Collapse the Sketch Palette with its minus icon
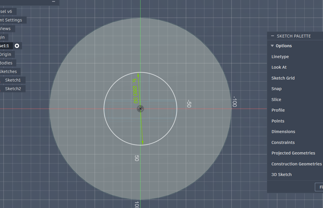Screen dimensions: 323x208 pyautogui.click(x=273, y=36)
